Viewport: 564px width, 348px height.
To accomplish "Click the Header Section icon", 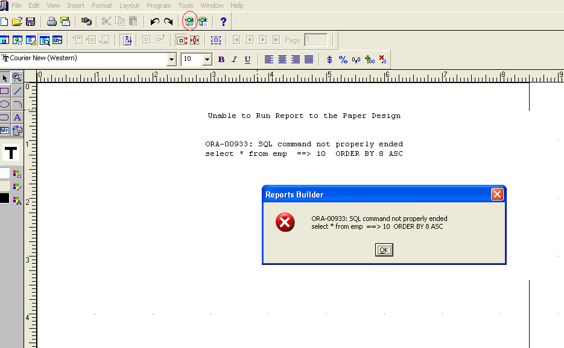I will (78, 40).
